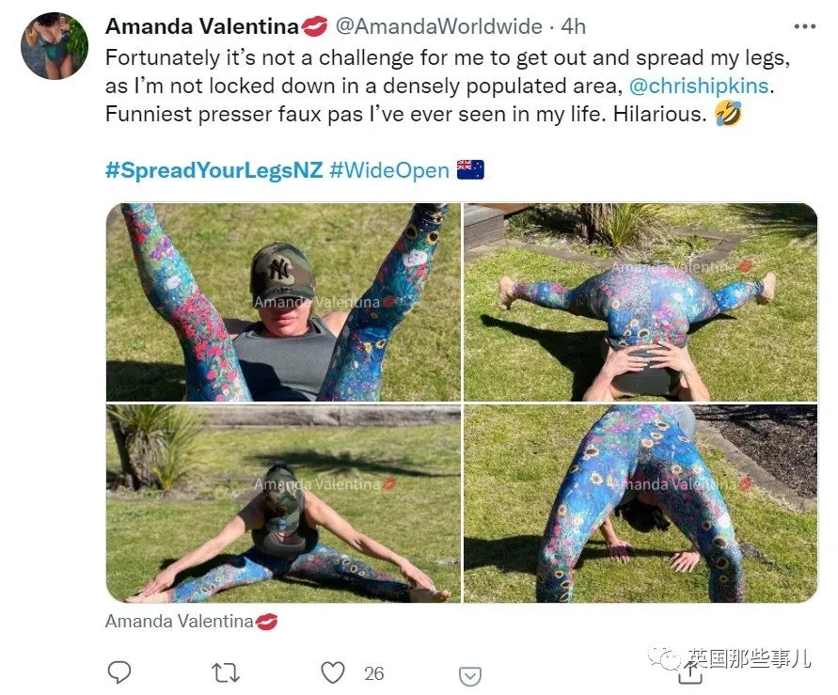Click the like count of 26
Screen dimensions: 838x695
pyautogui.click(x=374, y=673)
